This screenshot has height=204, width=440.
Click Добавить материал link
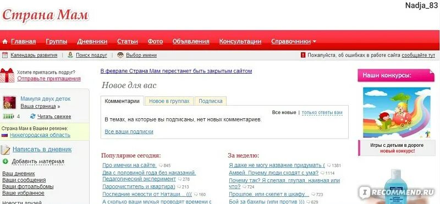coord(38,162)
